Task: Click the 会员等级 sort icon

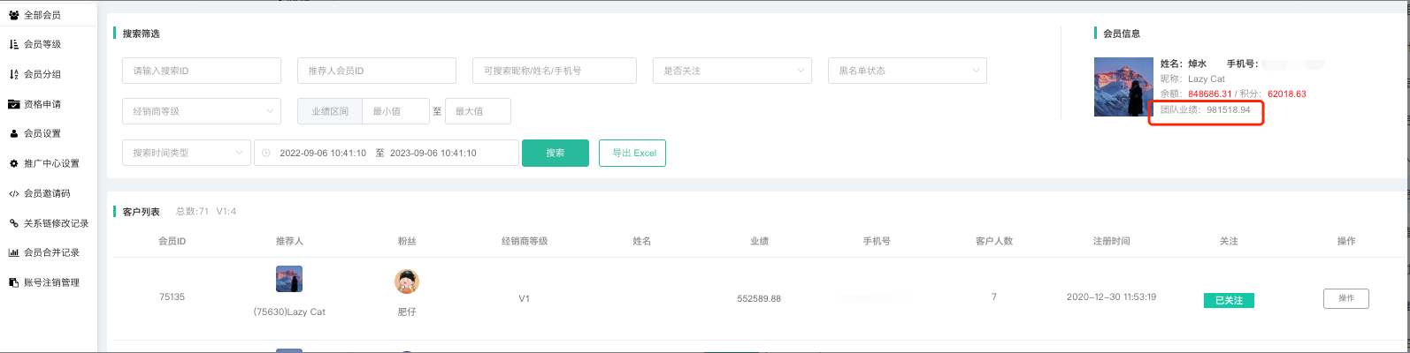Action: point(14,44)
